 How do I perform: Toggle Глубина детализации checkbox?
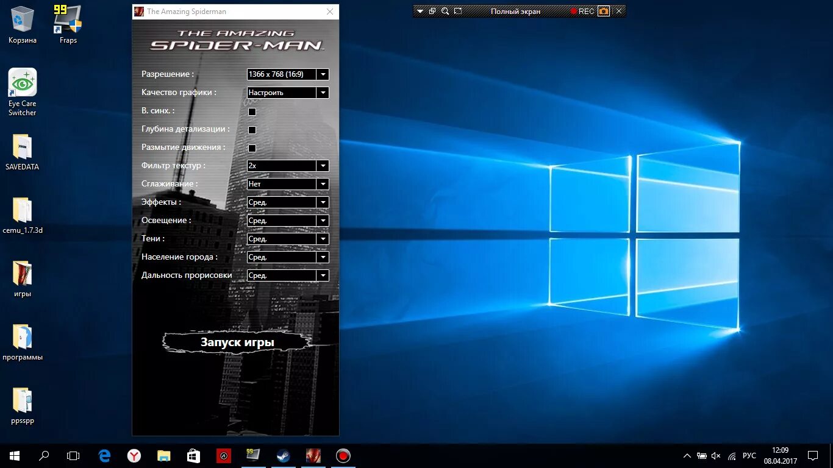click(x=252, y=130)
